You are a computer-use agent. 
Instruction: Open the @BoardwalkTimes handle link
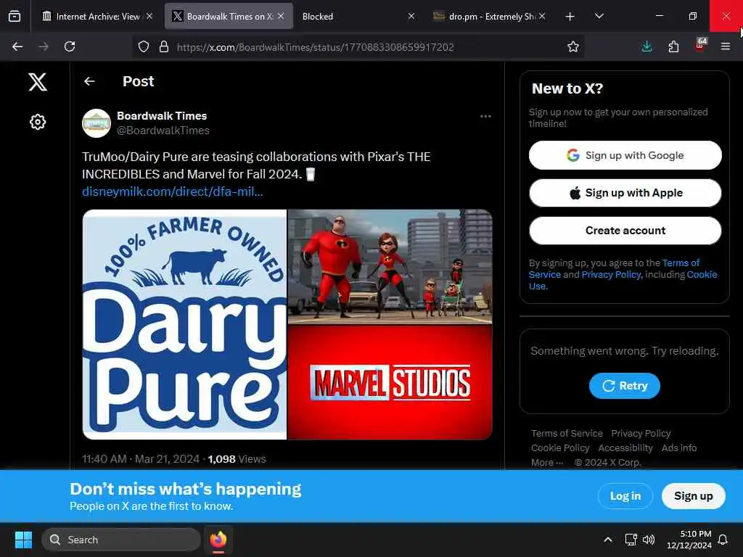(163, 131)
